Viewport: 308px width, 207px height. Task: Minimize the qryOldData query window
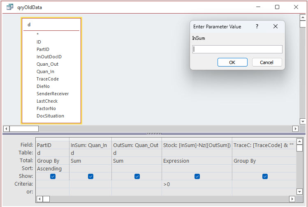pyautogui.click(x=258, y=7)
